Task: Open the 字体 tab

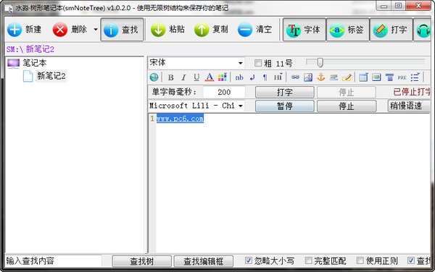Action: tap(304, 30)
